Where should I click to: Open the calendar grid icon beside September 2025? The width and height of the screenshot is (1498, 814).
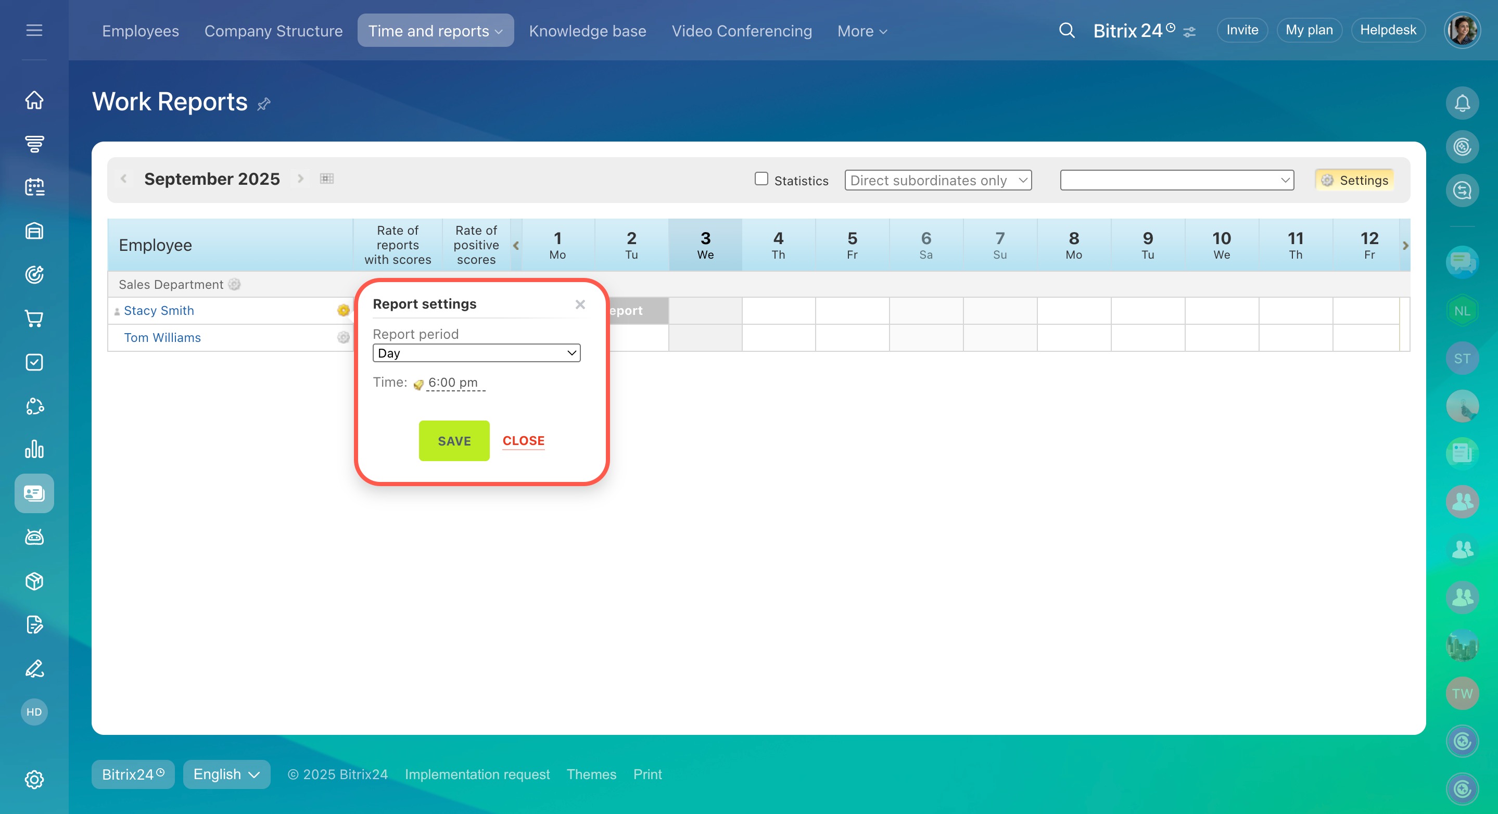(x=327, y=179)
